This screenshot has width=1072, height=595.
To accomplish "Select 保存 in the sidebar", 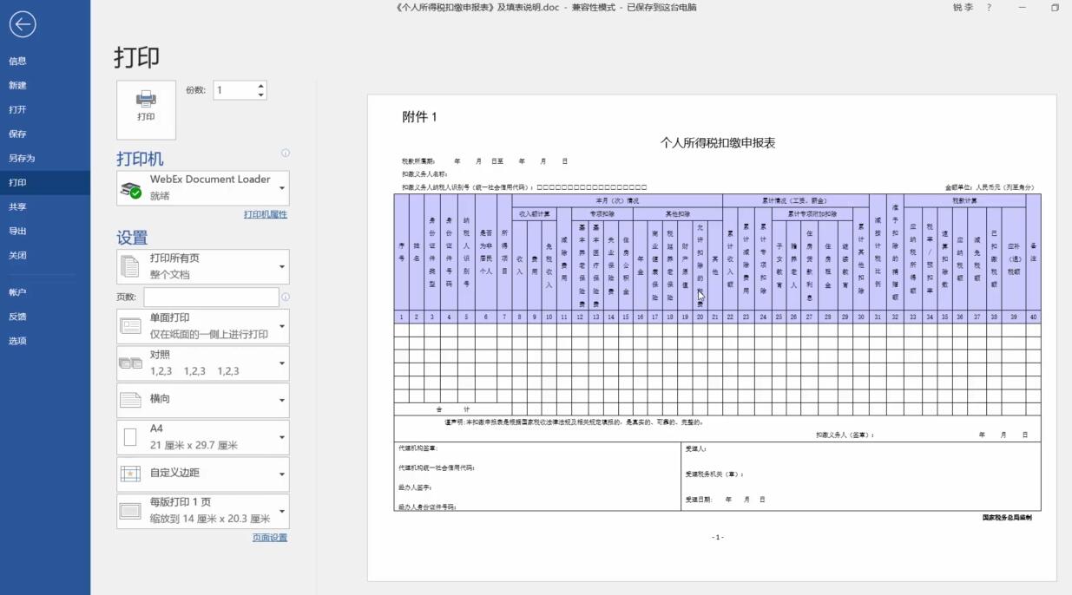I will click(x=45, y=134).
